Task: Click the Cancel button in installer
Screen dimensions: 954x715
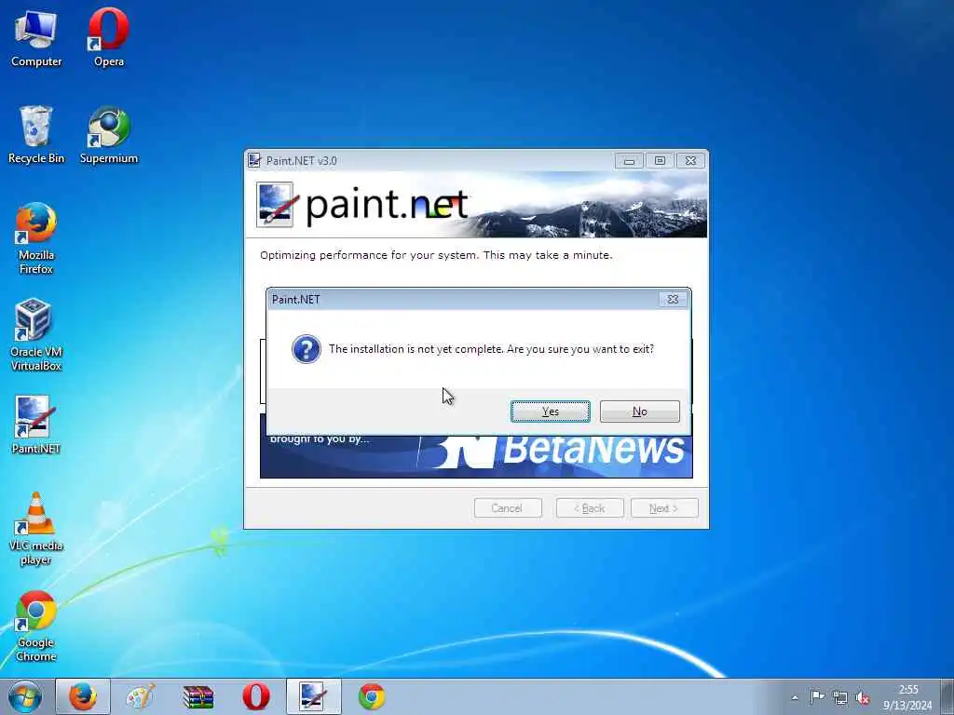Action: pyautogui.click(x=508, y=508)
